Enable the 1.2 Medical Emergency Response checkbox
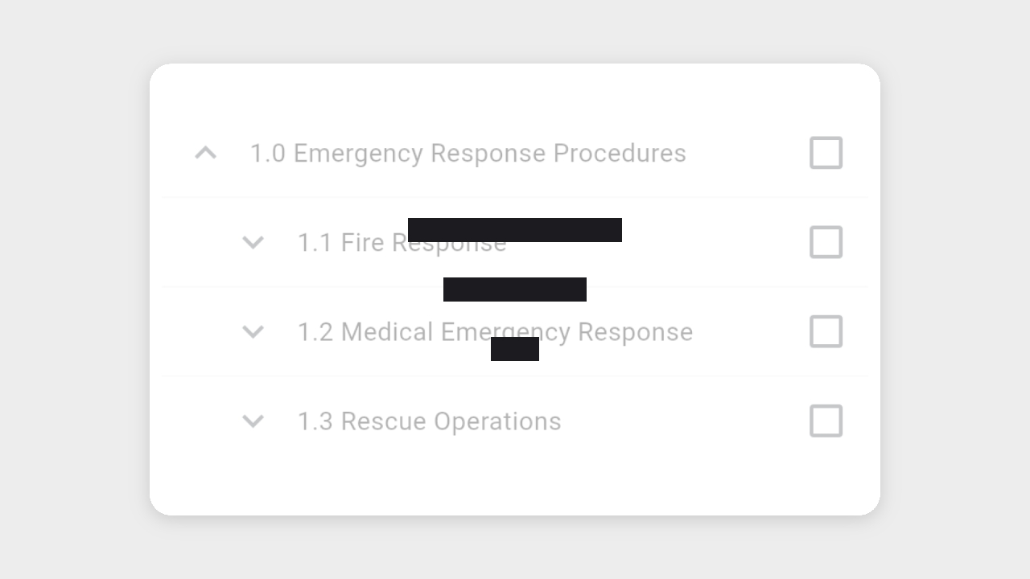1030x579 pixels. coord(826,331)
